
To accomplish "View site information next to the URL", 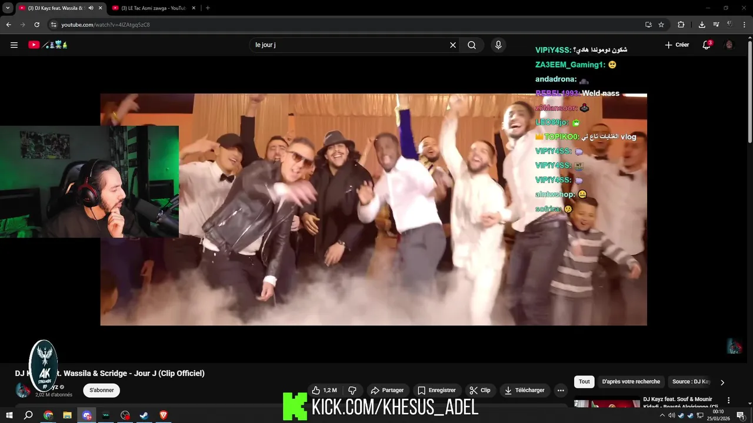I will 54,25.
